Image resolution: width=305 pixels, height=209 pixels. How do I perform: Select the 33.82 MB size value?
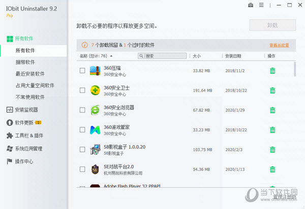click(201, 71)
